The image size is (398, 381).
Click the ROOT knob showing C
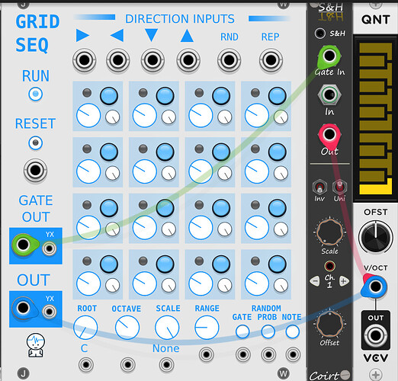[85, 328]
